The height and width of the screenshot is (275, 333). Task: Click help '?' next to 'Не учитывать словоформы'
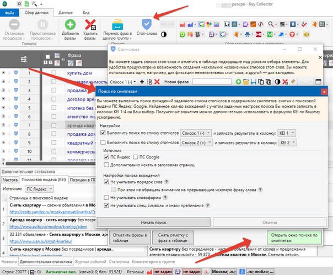[165, 198]
